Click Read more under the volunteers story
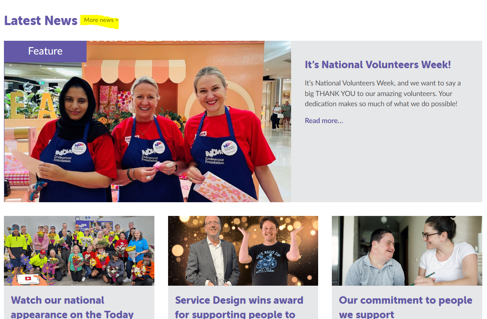487x319 pixels. click(324, 121)
